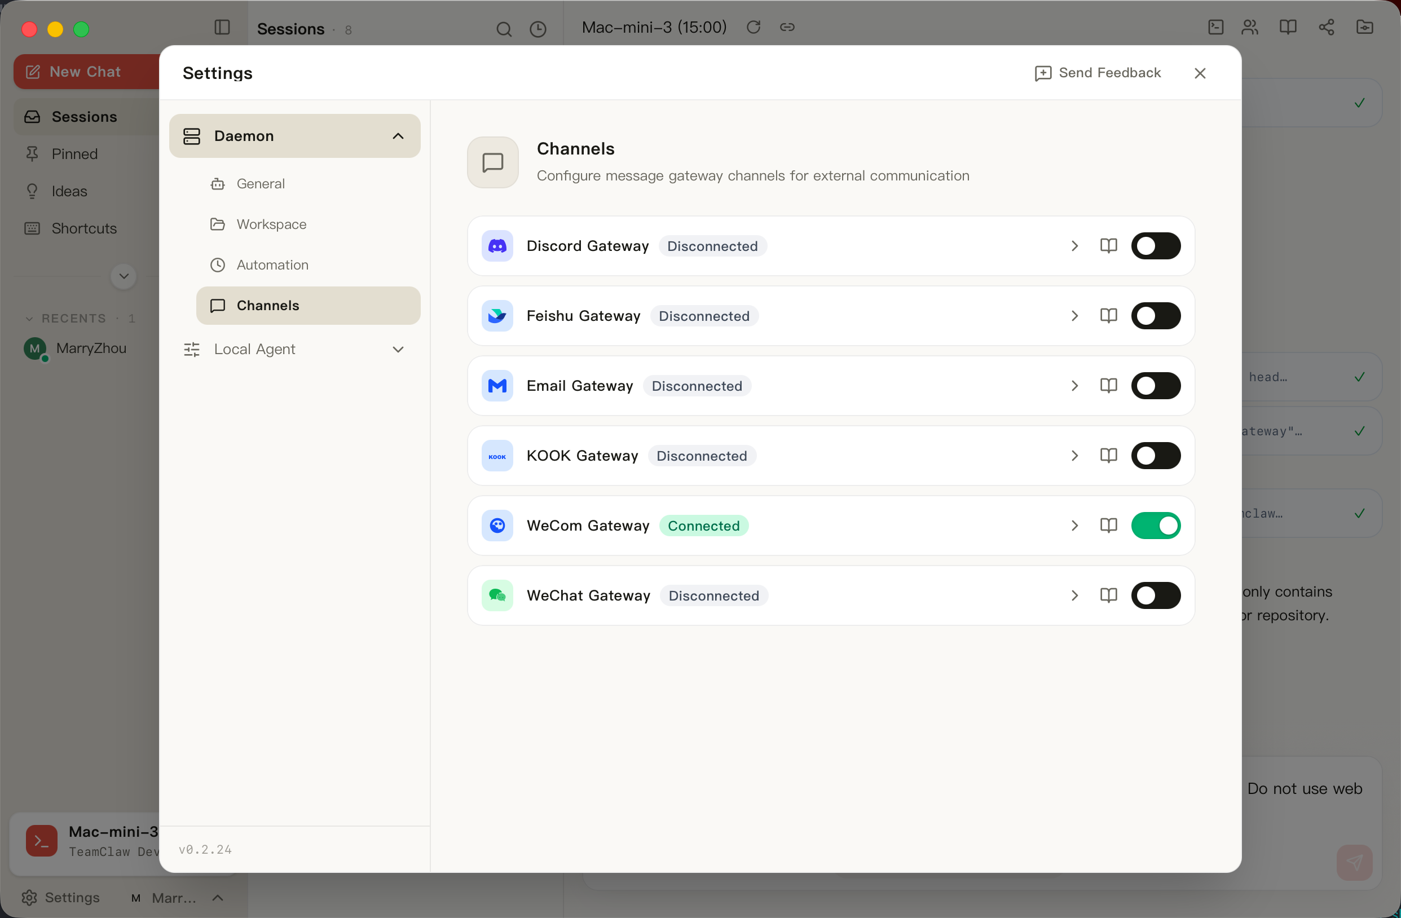Click the Discord Disconnected status badge
The width and height of the screenshot is (1401, 918).
(x=712, y=246)
